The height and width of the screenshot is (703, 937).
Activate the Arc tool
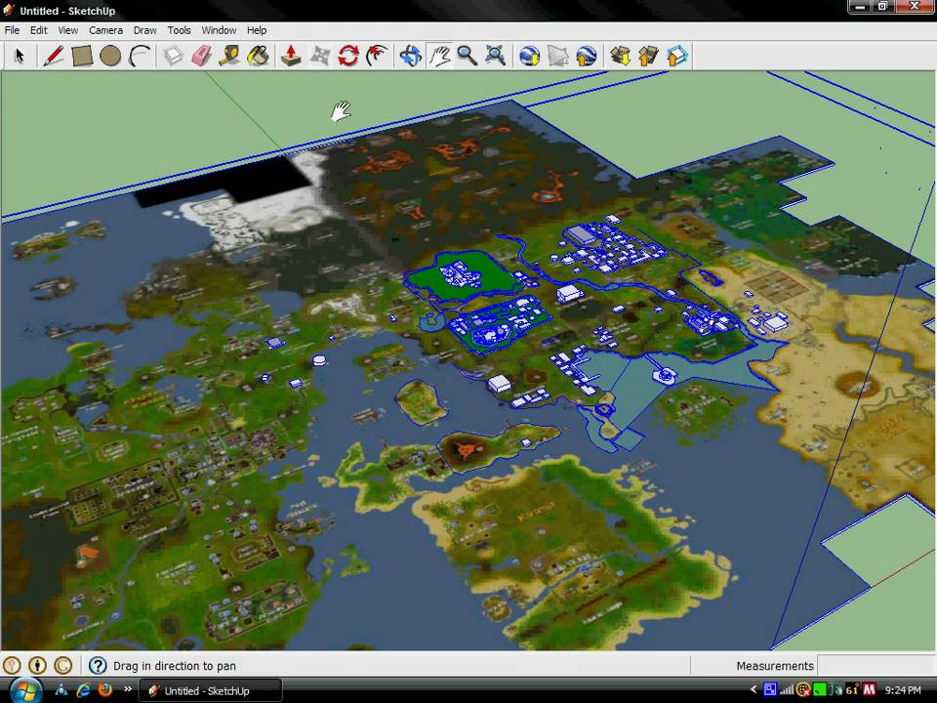tap(140, 57)
